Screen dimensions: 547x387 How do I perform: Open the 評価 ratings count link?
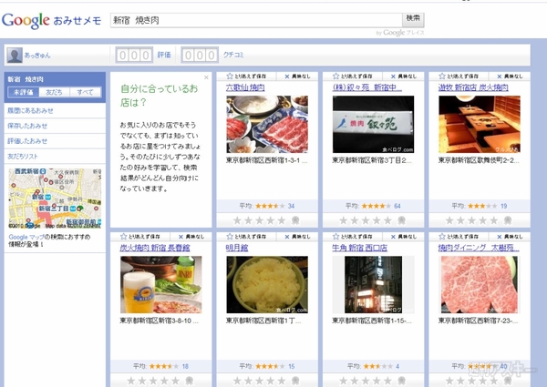pyautogui.click(x=164, y=55)
